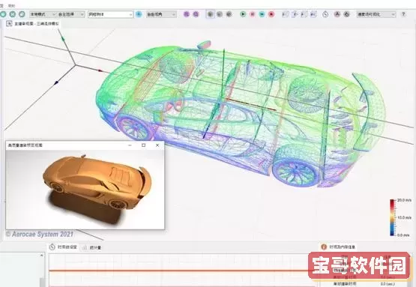Viewport: 416px width, 287px height.
Task: Open the first menu in the top-left menu bar
Action: [x=1, y=5]
